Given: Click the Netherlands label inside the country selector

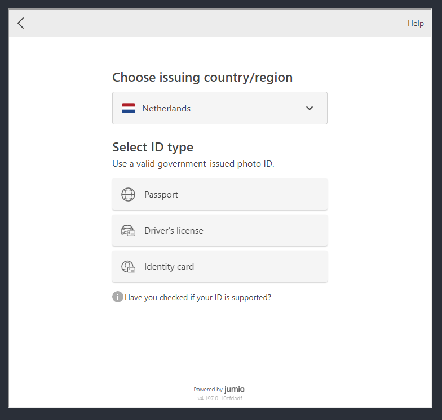Looking at the screenshot, I should pyautogui.click(x=166, y=108).
